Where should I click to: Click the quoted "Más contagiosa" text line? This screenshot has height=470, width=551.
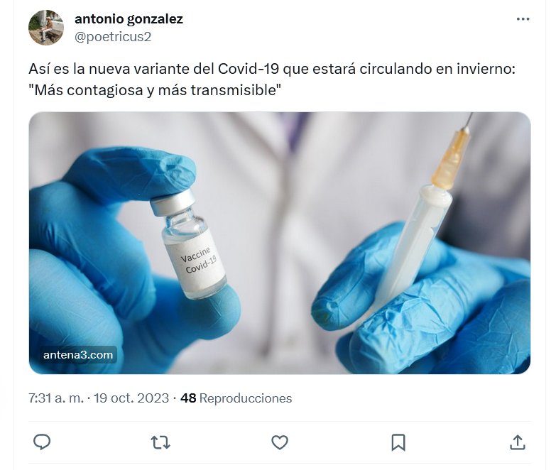coord(155,90)
